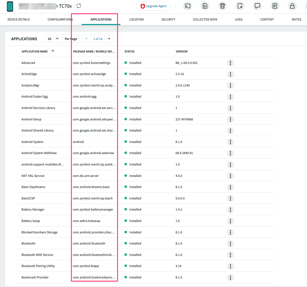Switch to the Security tab
This screenshot has height=287, width=307.
click(168, 19)
